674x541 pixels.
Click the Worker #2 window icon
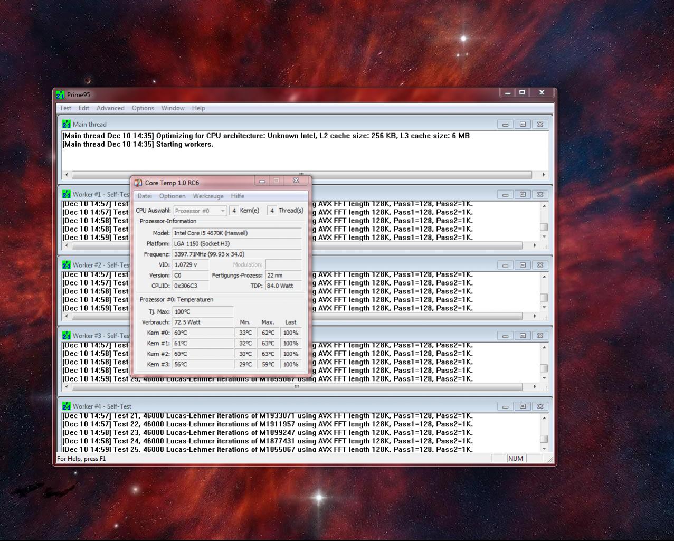point(66,265)
